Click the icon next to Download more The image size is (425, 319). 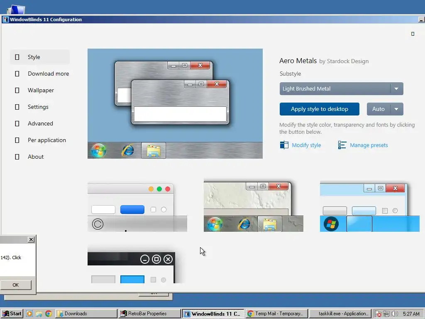(x=17, y=74)
